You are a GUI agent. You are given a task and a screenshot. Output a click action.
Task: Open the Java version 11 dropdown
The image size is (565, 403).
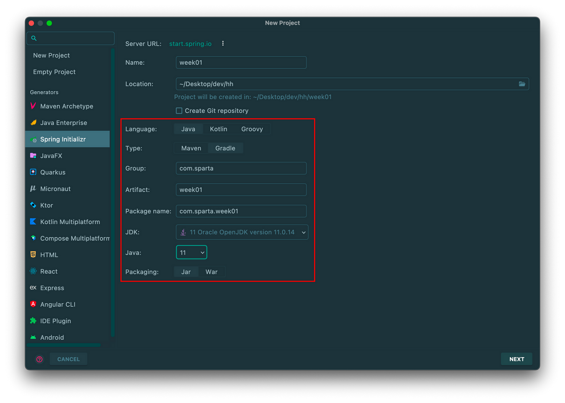coord(192,252)
